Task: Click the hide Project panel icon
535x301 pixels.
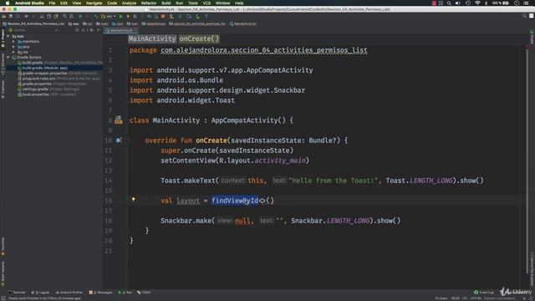Action: click(x=99, y=30)
